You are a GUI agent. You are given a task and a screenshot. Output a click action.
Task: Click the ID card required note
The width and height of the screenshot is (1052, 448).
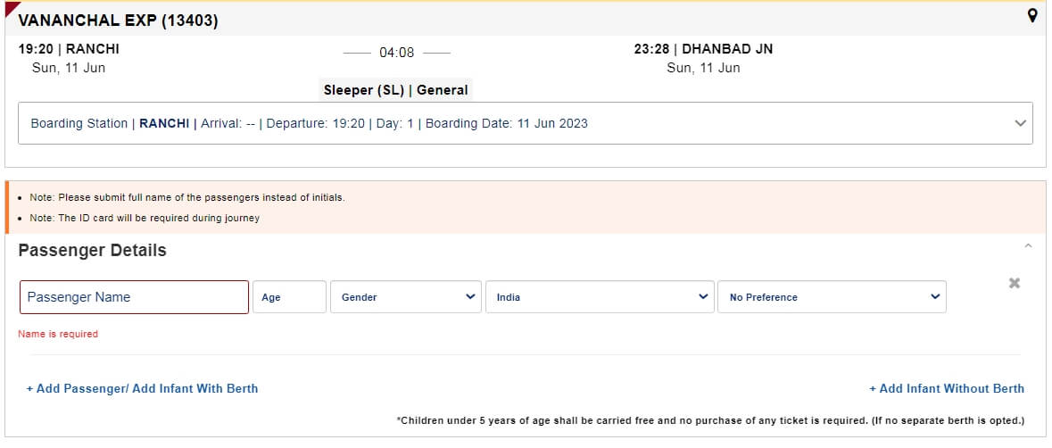click(x=145, y=218)
